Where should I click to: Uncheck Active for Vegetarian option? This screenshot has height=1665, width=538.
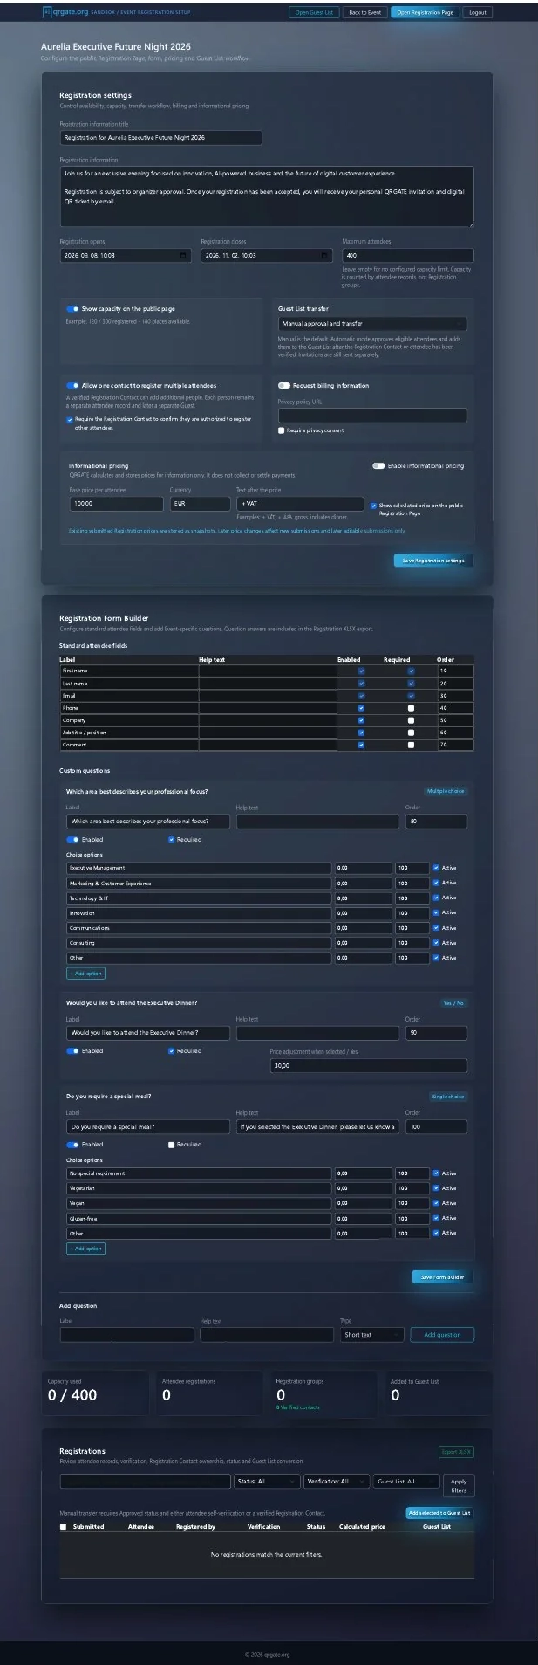[x=436, y=1188]
